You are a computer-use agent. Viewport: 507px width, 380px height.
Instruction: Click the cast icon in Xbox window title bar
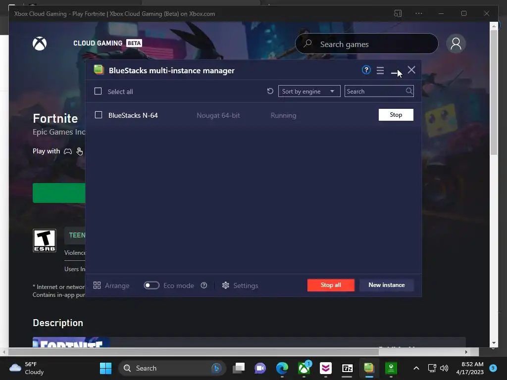tap(398, 13)
